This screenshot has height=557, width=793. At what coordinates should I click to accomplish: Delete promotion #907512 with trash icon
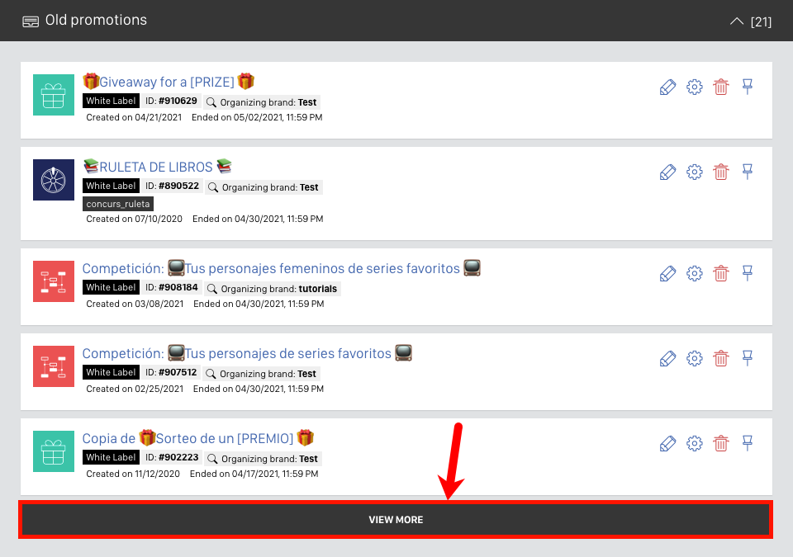[720, 358]
